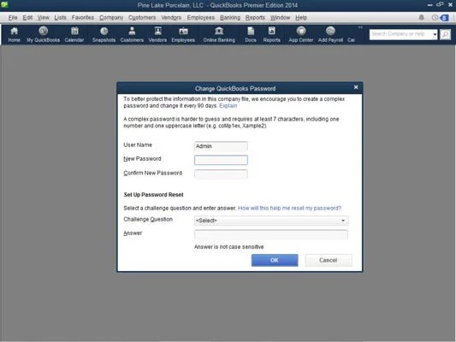Click the clock alerts icon

click(x=435, y=17)
